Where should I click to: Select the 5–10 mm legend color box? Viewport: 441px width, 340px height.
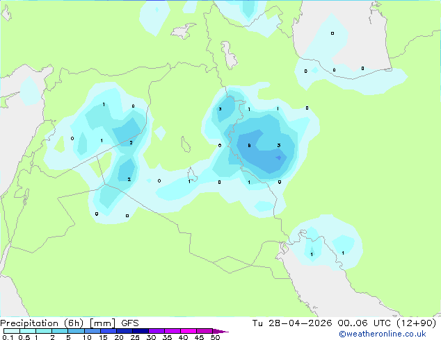click(x=76, y=331)
